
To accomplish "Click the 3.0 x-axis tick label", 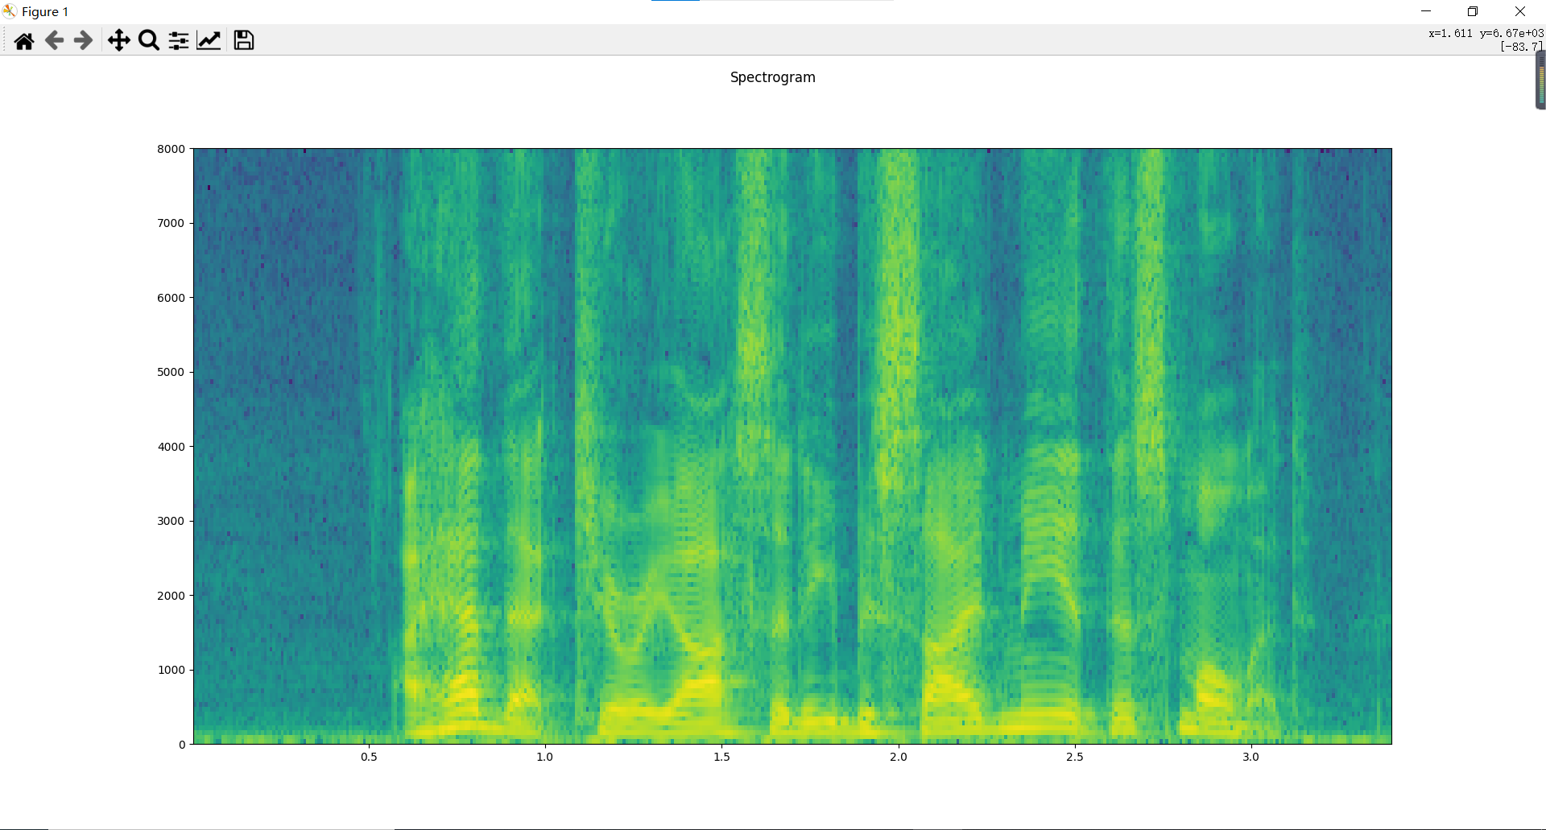I will [1250, 757].
